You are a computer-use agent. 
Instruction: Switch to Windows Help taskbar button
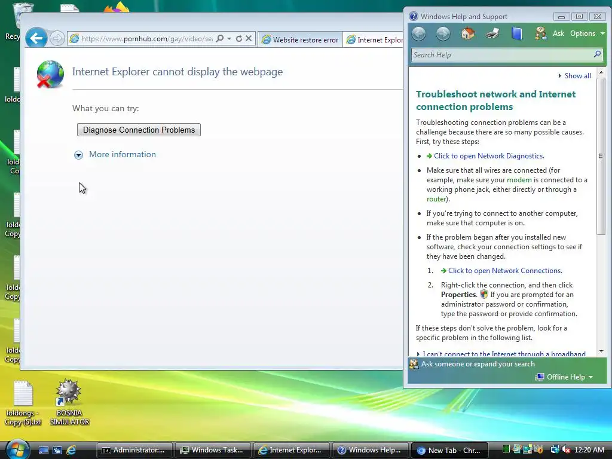370,450
